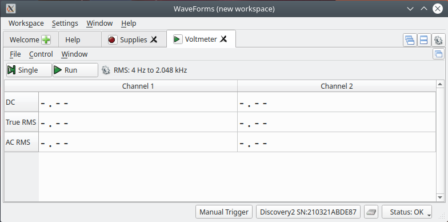Viewport: 448px width, 222px height.
Task: Click the undock instrument window icon
Action: tap(439, 54)
